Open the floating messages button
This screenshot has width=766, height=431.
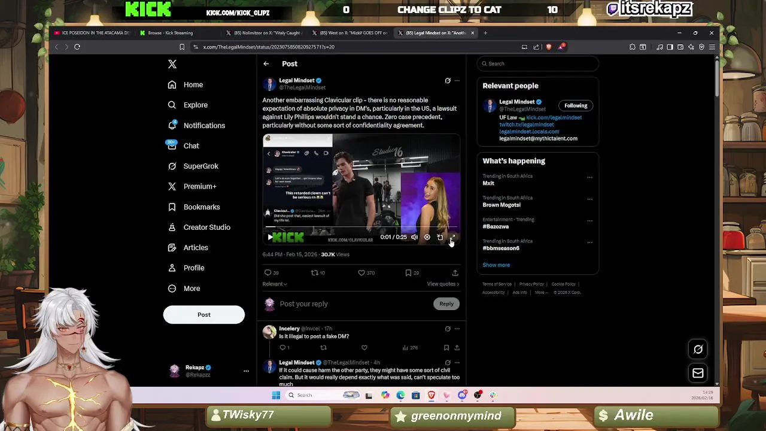click(698, 374)
